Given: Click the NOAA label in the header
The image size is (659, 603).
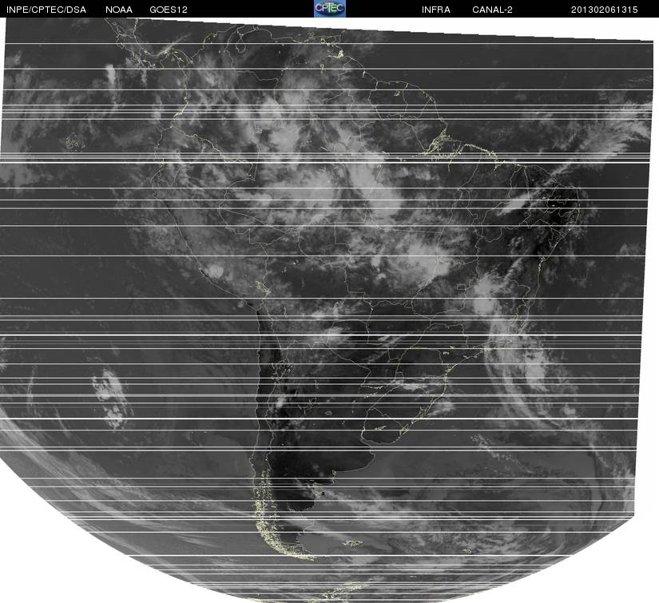Looking at the screenshot, I should tap(119, 10).
